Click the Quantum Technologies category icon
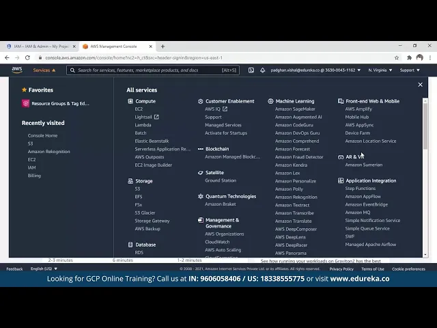 click(200, 196)
